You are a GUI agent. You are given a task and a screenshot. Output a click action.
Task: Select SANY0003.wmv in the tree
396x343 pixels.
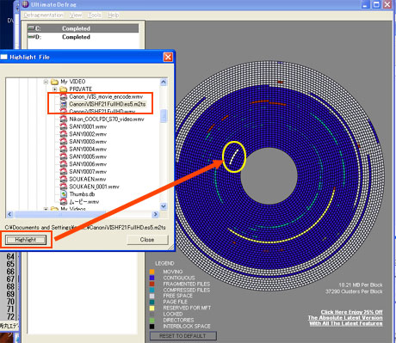[x=88, y=142]
